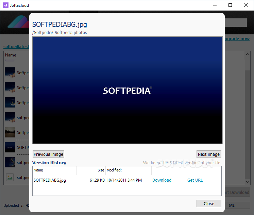
Task: Get URL for SOFTPEDIABG.jpg version
Action: pyautogui.click(x=195, y=180)
